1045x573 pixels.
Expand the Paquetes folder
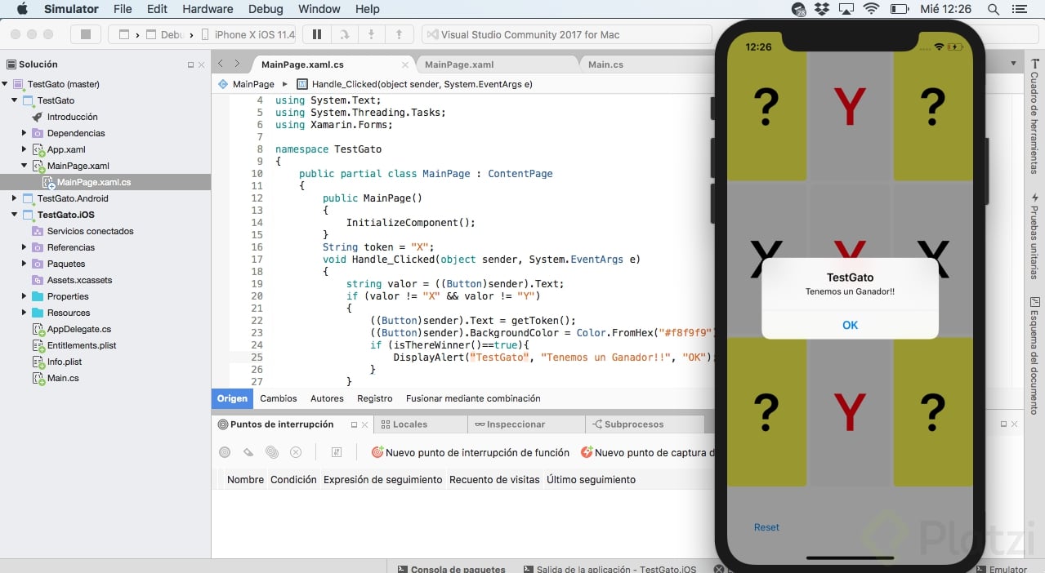click(x=25, y=264)
